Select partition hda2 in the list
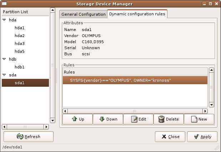 [20, 36]
